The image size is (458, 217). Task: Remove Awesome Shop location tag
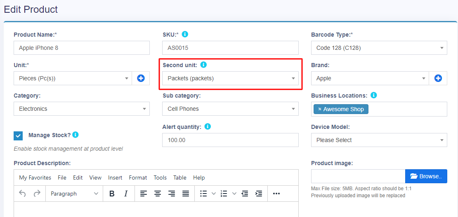[x=320, y=109]
